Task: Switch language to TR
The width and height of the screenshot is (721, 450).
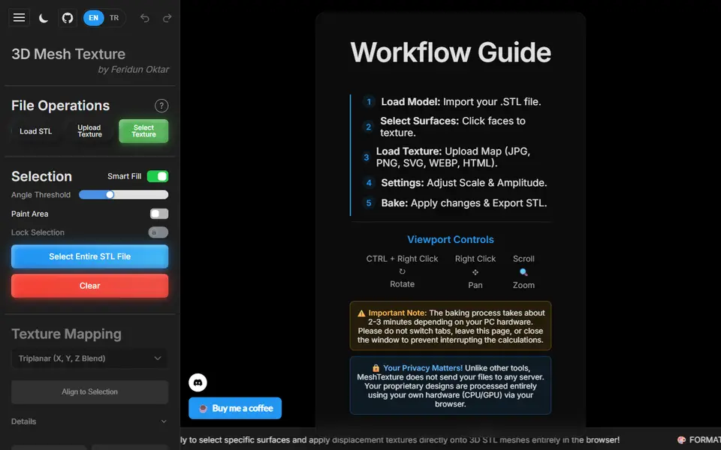Action: (x=114, y=18)
